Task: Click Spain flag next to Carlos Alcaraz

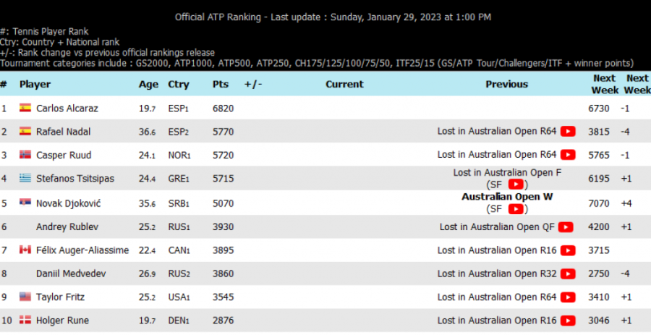Action: pos(25,108)
